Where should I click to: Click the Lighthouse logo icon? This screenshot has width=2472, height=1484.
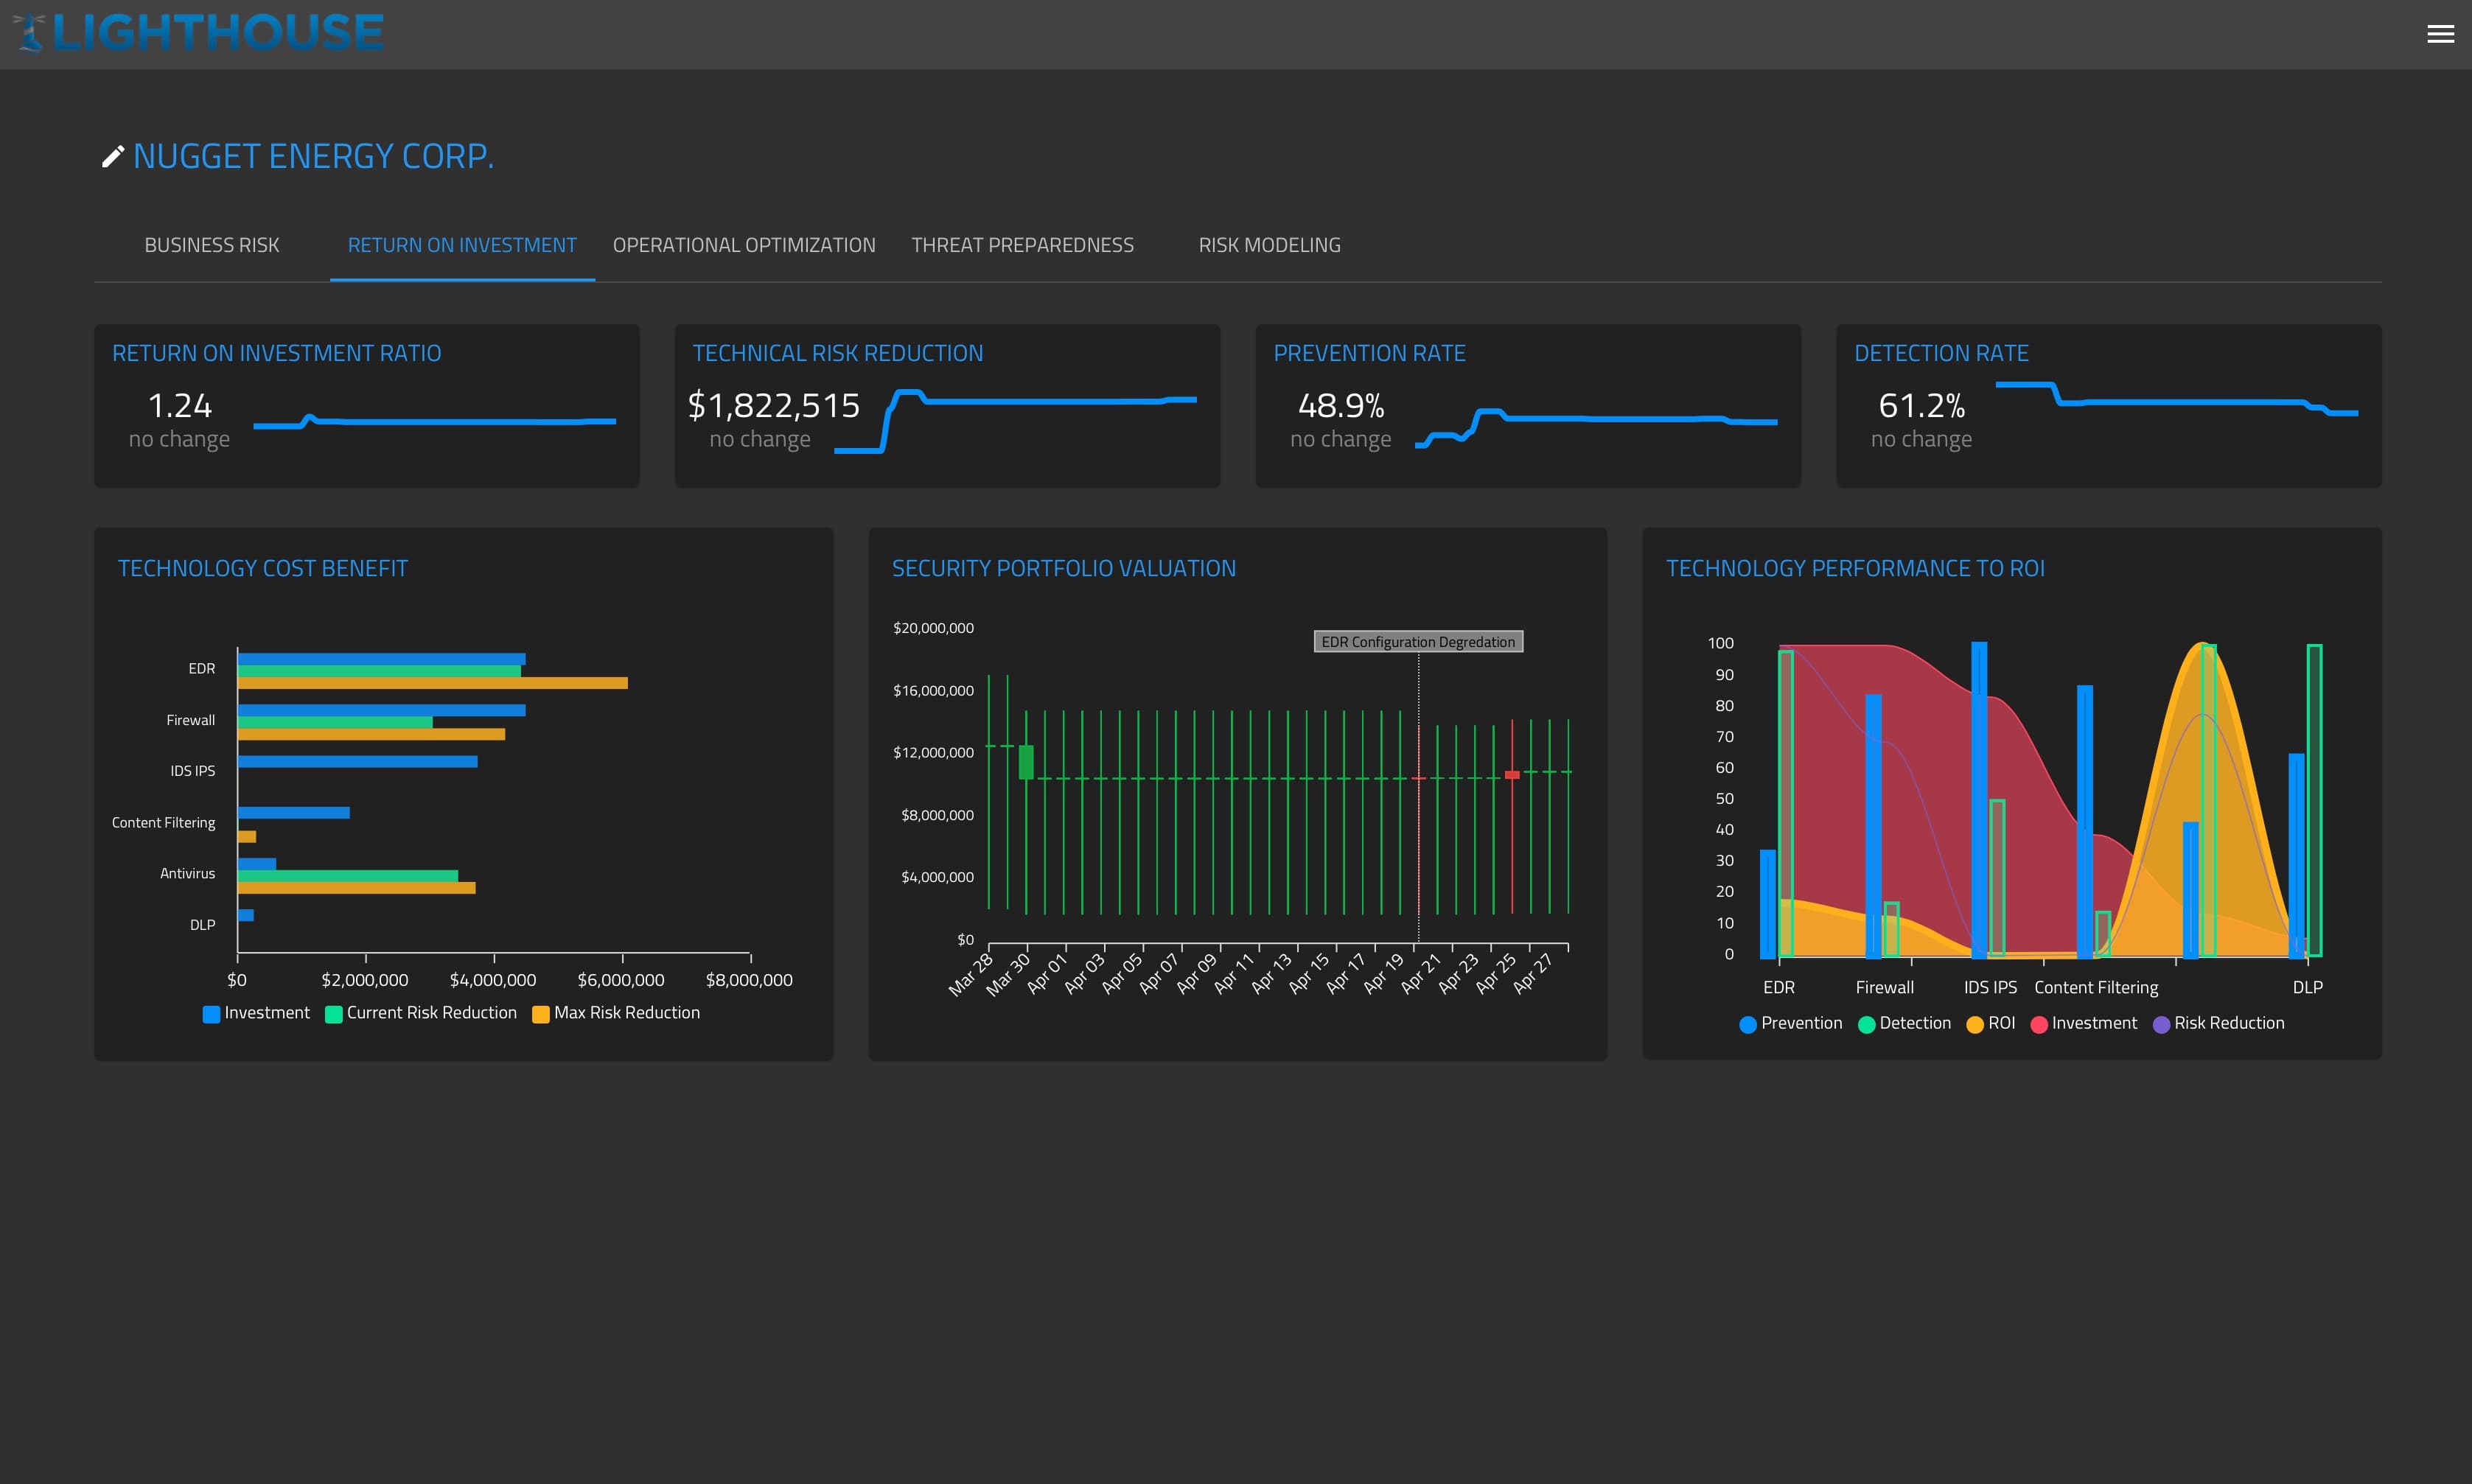[30, 30]
